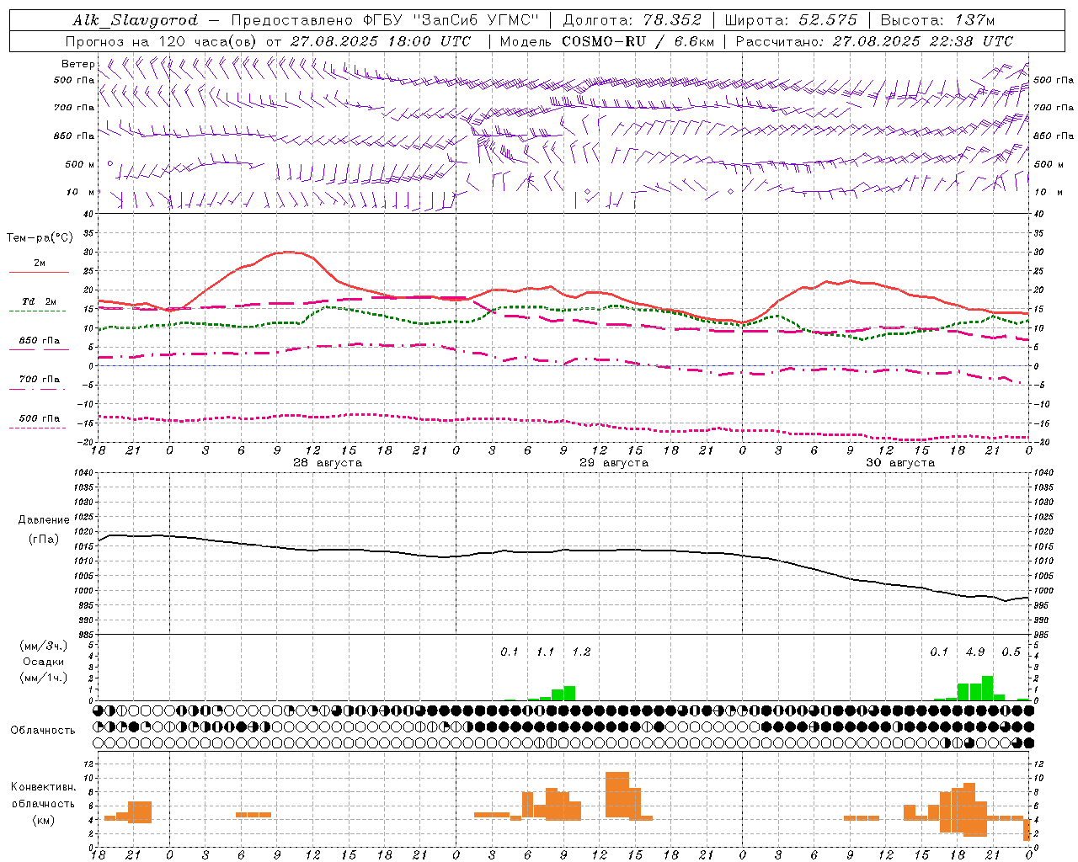This screenshot has width=1078, height=862.
Task: Click the Облачность cloud cover label
Action: click(x=43, y=731)
